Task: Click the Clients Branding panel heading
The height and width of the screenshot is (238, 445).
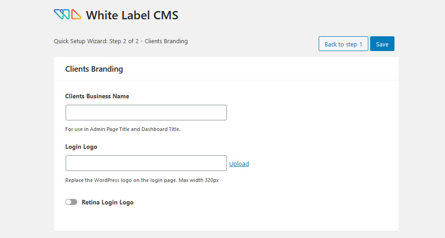Action: pyautogui.click(x=94, y=69)
